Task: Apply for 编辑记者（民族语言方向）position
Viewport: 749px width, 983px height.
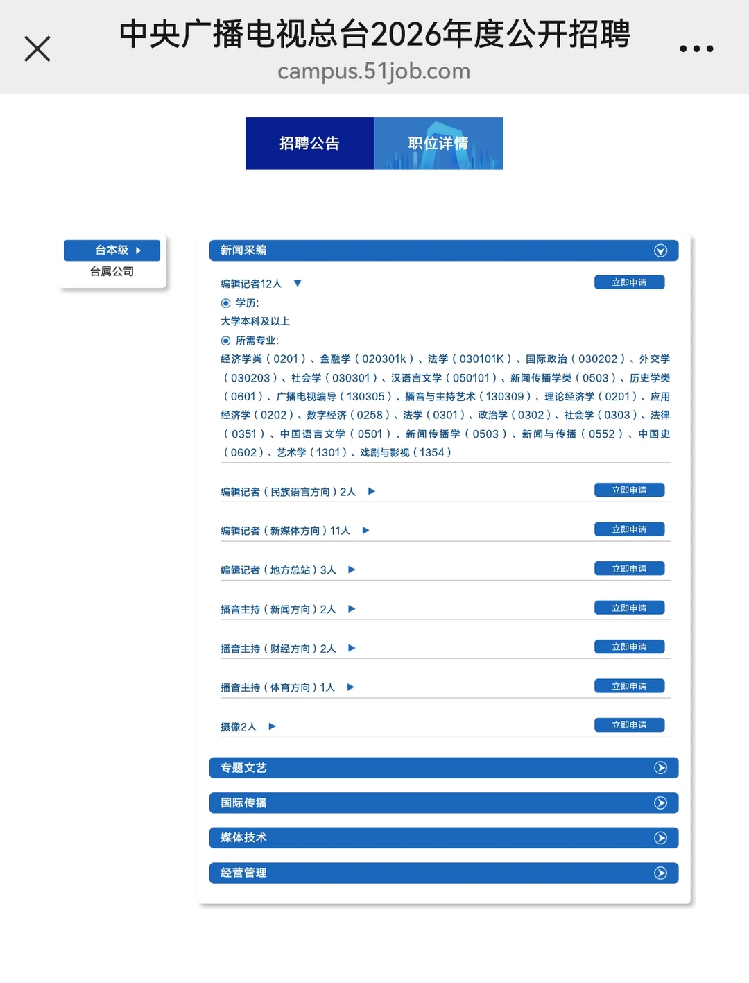Action: point(629,490)
